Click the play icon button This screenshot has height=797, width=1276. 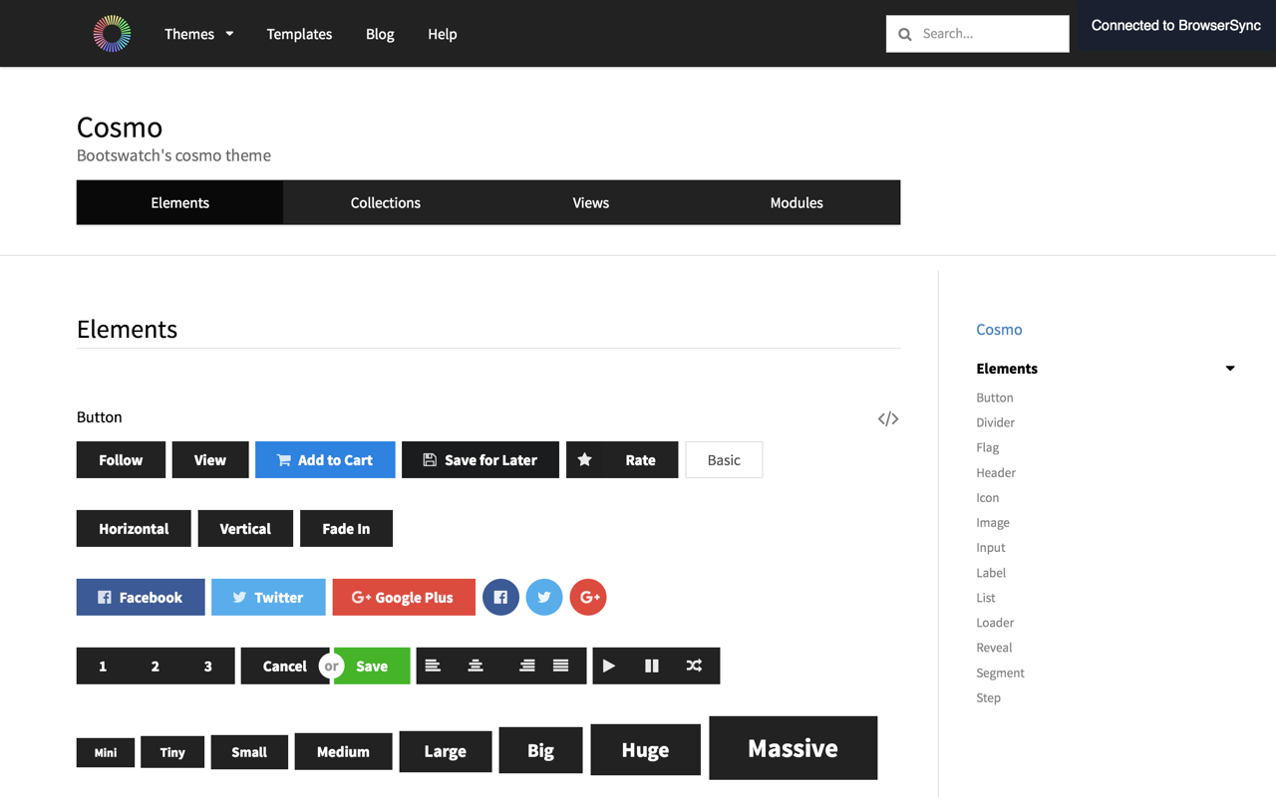[x=609, y=665]
